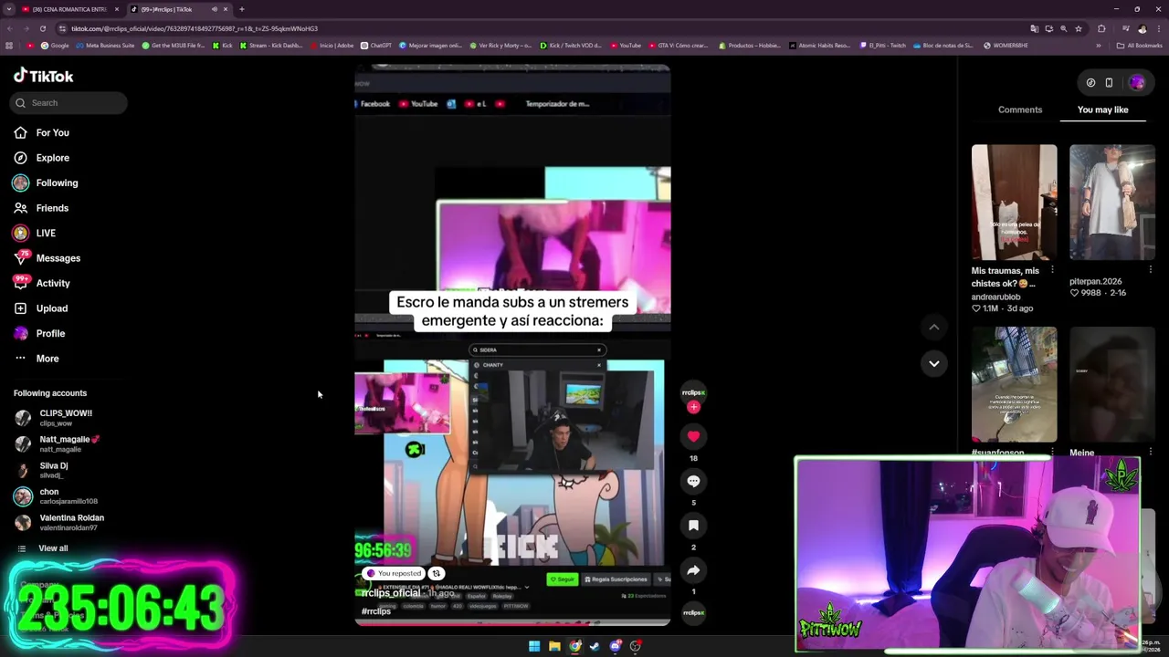Click the coin icon in top bar
The width and height of the screenshot is (1169, 657).
pyautogui.click(x=1090, y=82)
